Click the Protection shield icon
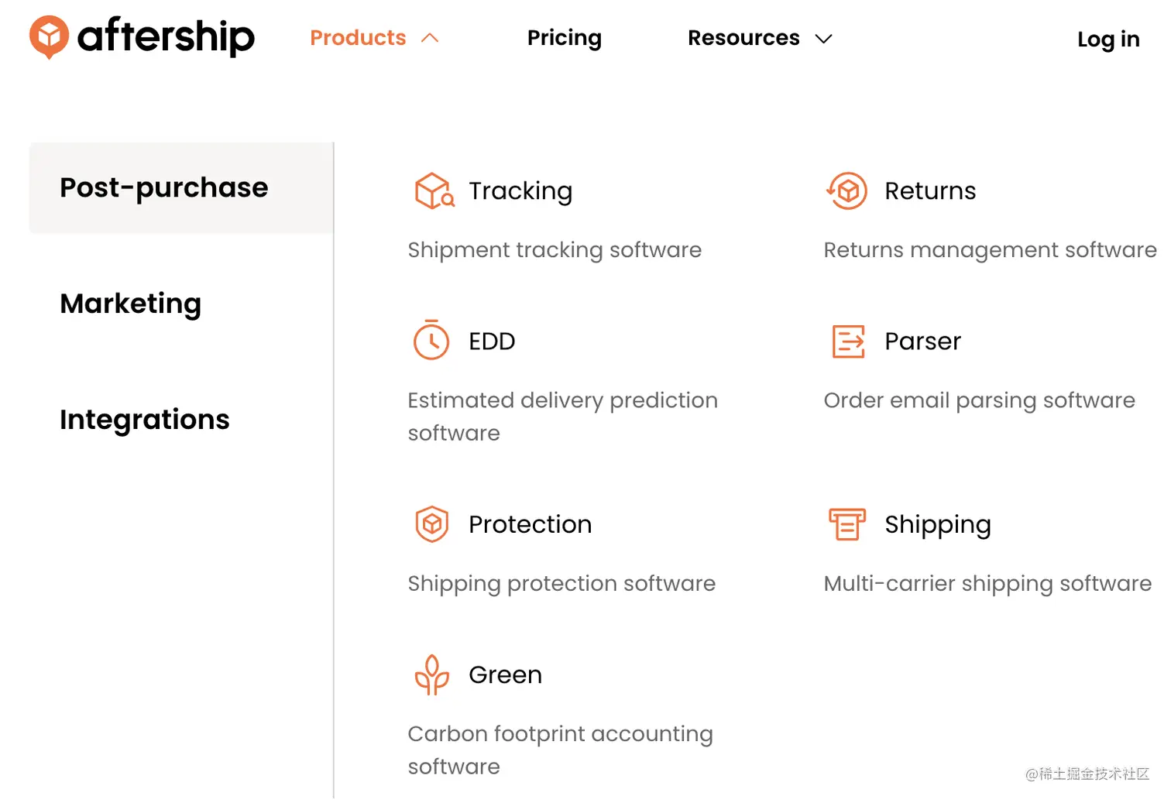The width and height of the screenshot is (1171, 803). [431, 524]
